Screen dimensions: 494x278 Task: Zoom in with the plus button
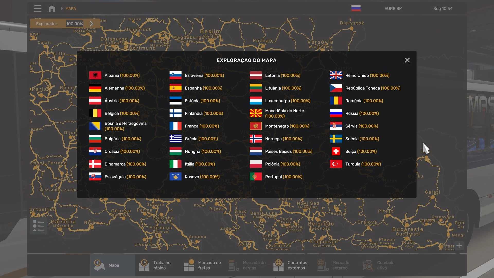coord(459,246)
